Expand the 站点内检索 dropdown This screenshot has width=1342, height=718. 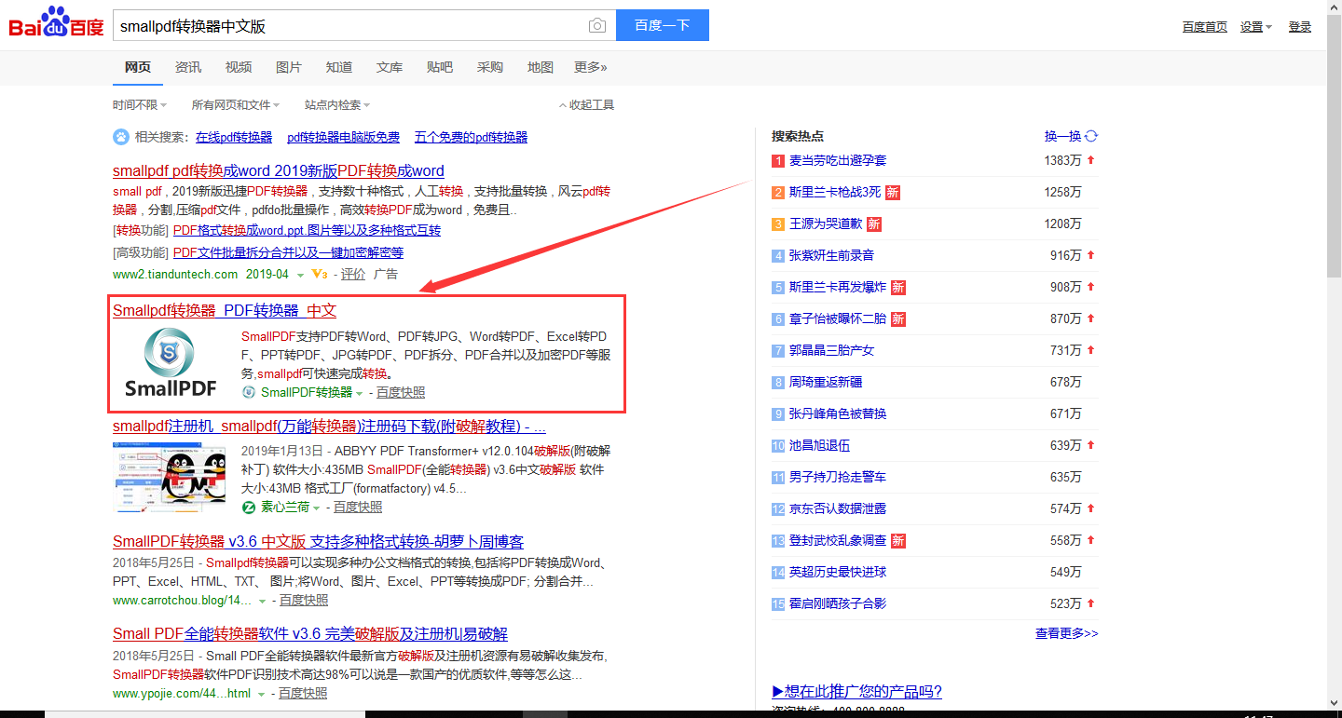(x=337, y=105)
